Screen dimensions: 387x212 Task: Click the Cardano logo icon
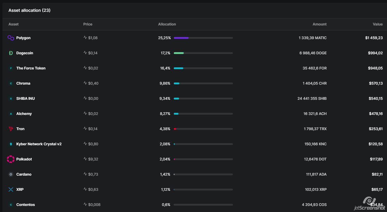tap(11, 174)
